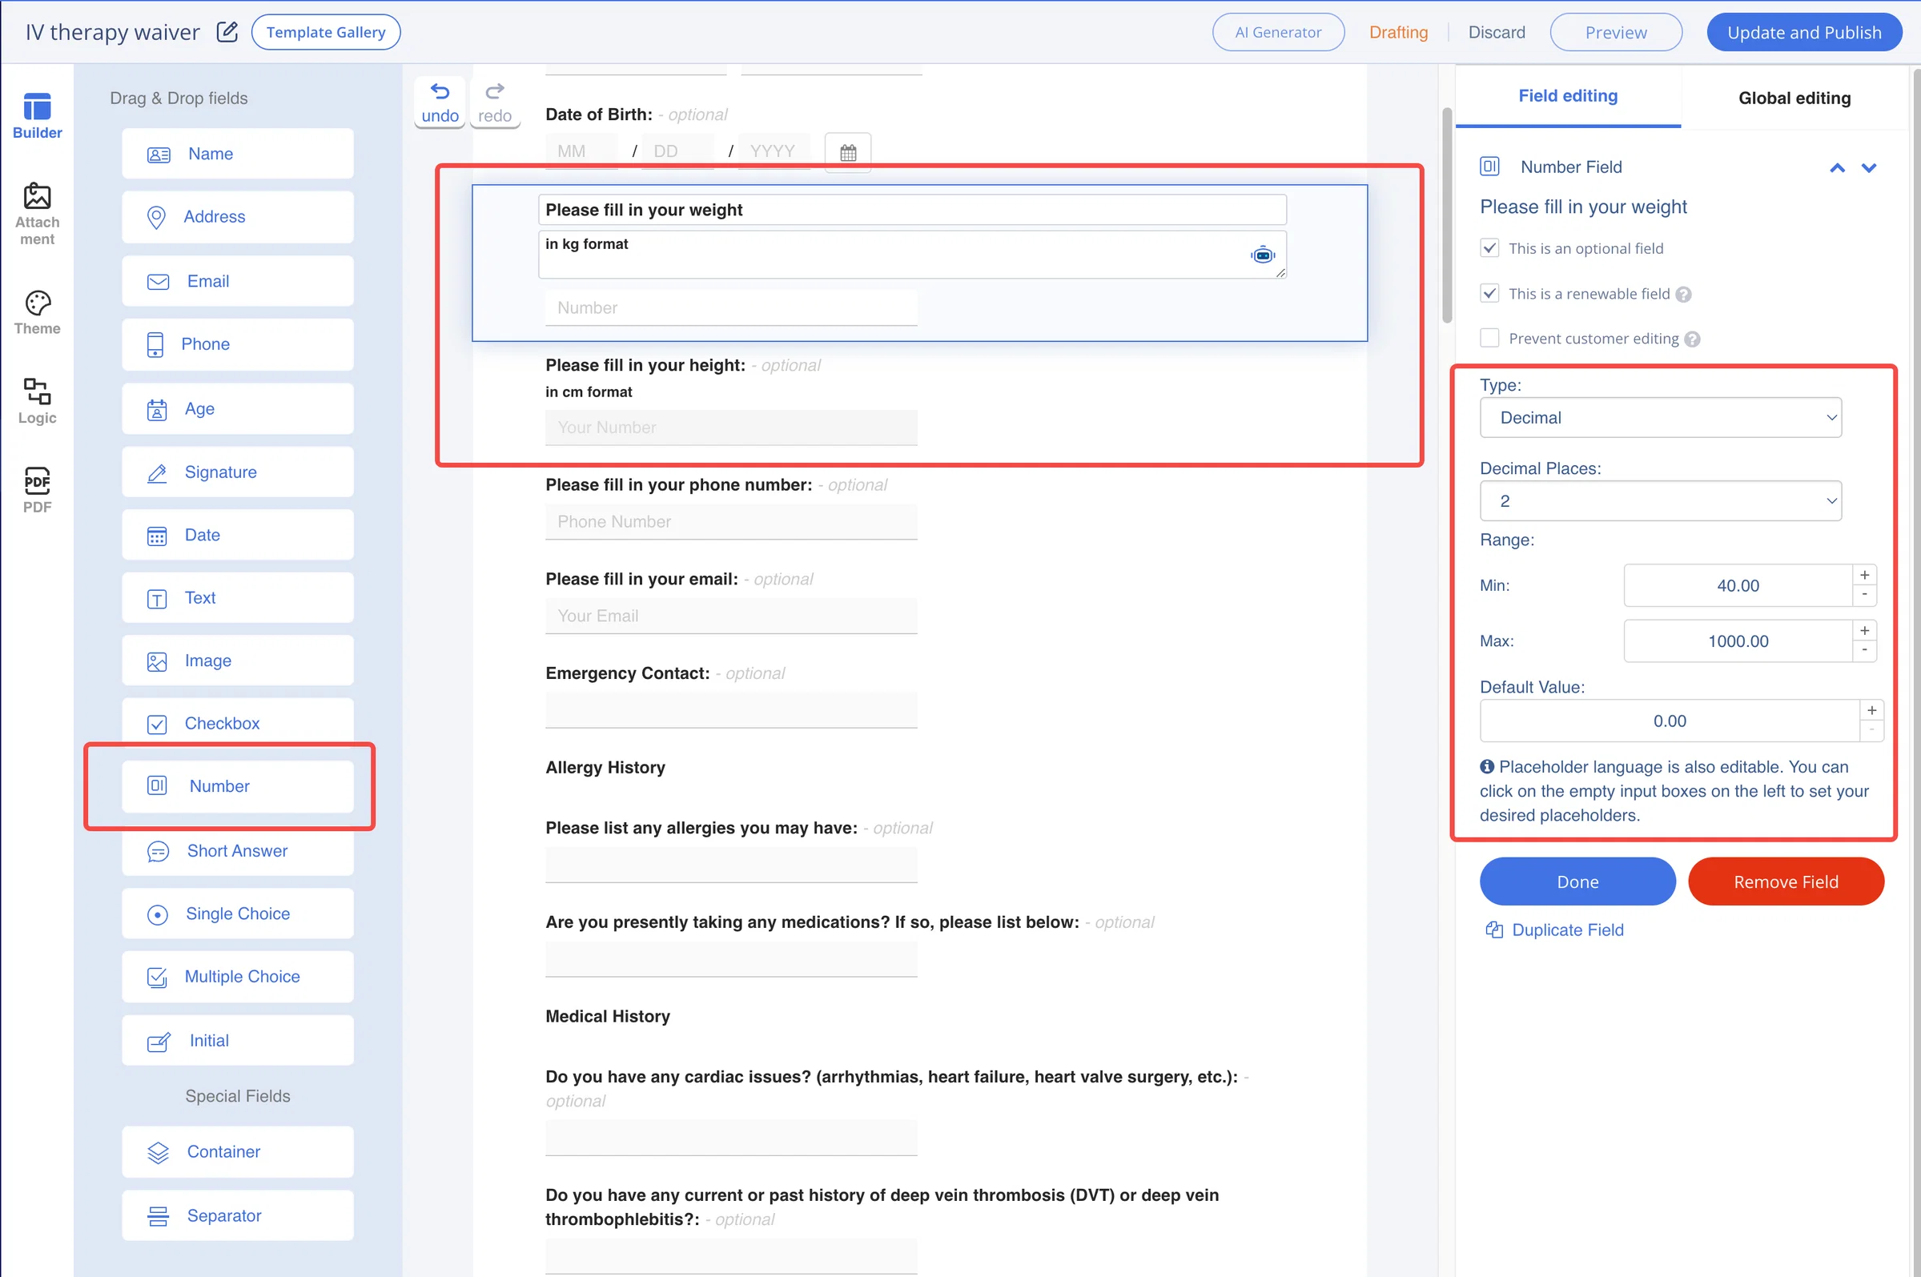Toggle 'This is an optional field' checkbox

tap(1489, 247)
